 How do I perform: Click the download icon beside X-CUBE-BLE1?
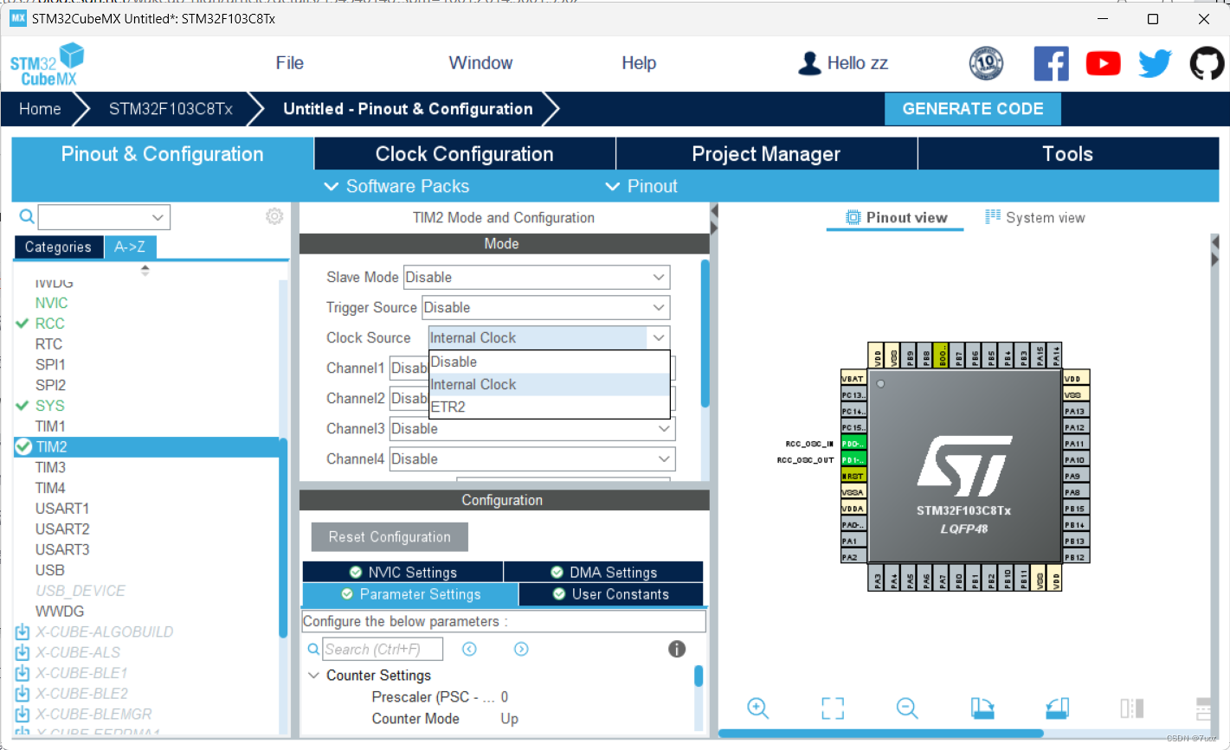point(23,673)
